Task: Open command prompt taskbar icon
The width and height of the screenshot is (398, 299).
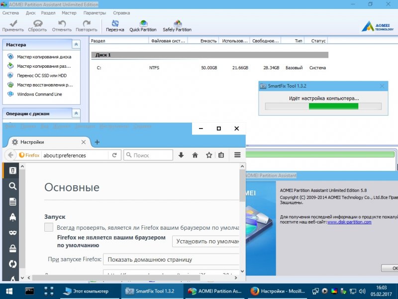Action: 30,291
